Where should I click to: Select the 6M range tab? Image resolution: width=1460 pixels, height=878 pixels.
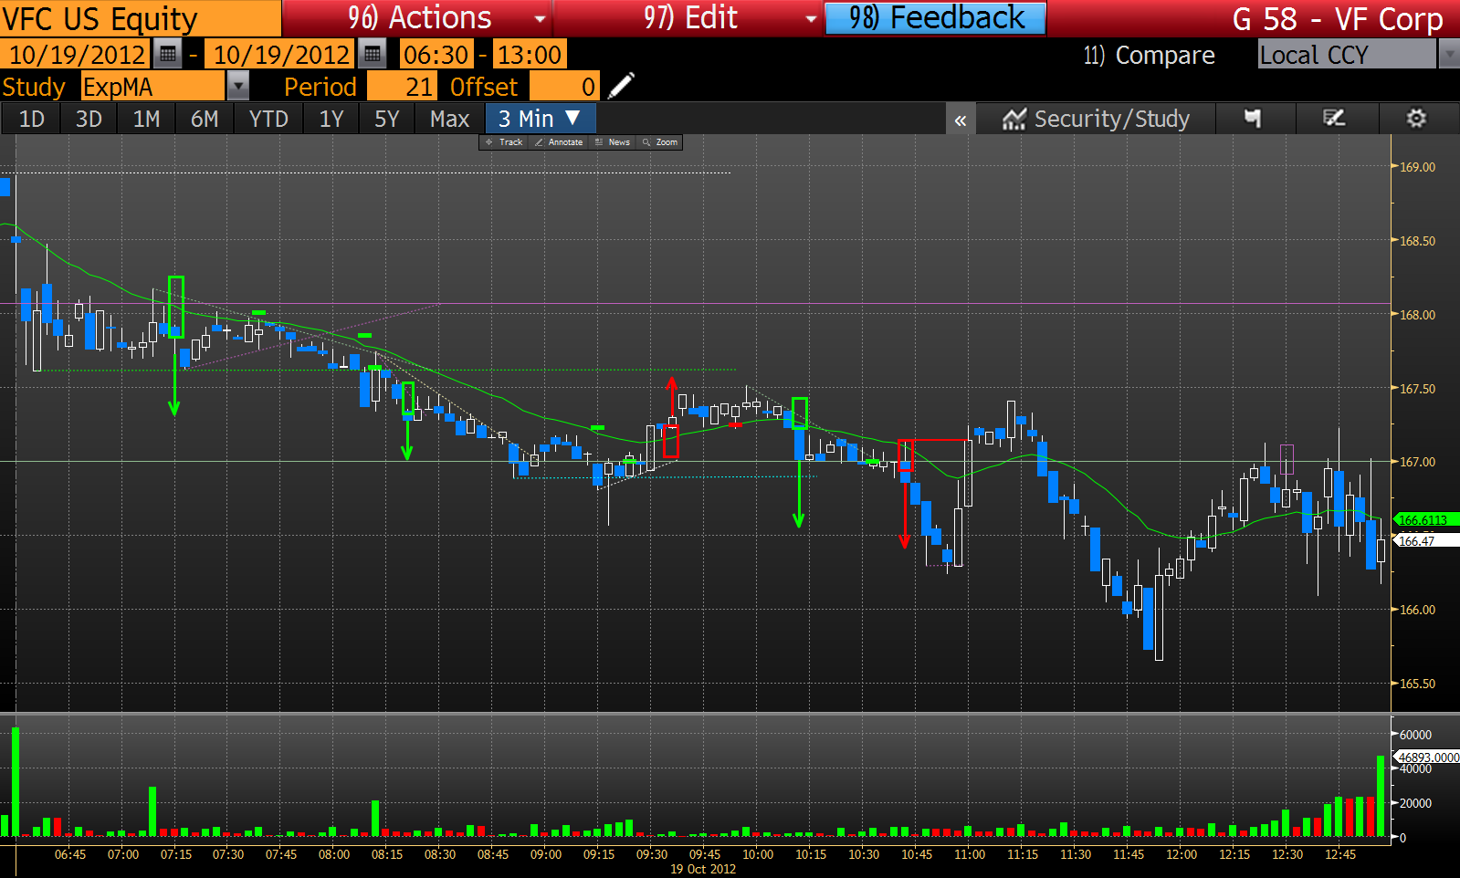point(205,120)
